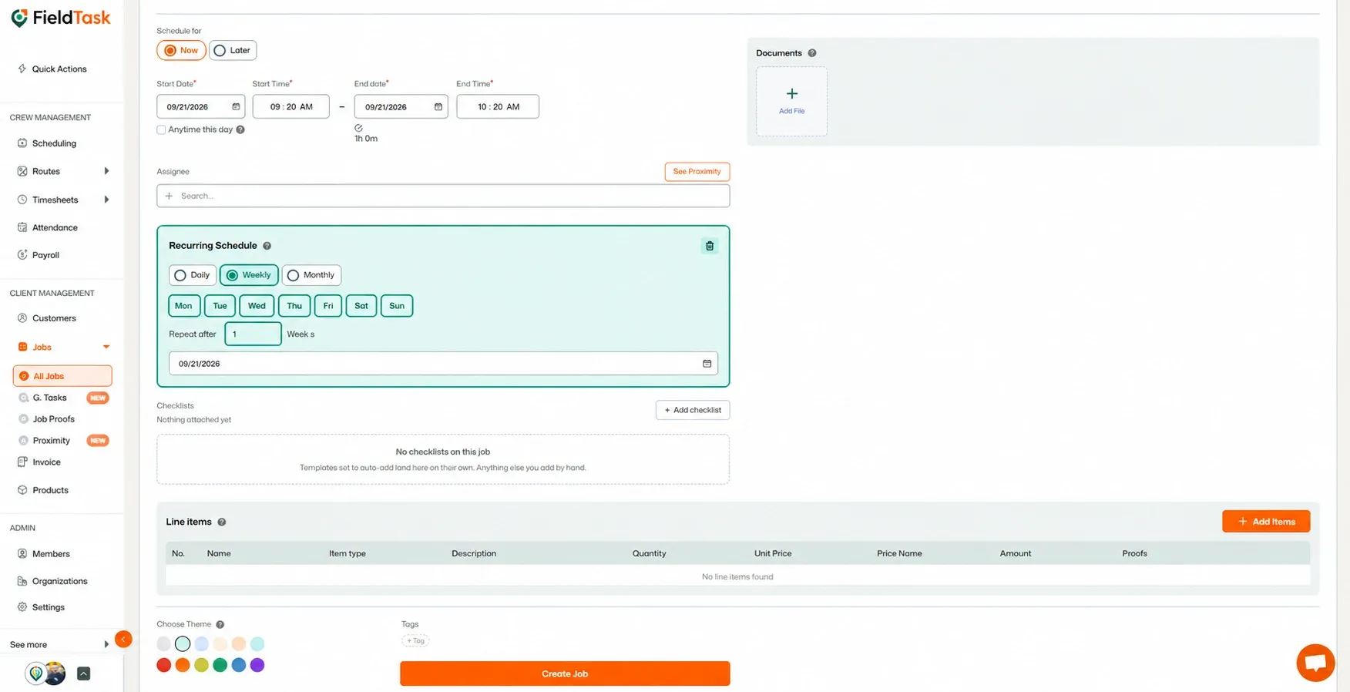This screenshot has width=1350, height=692.
Task: Click the Line items help icon
Action: pyautogui.click(x=221, y=522)
